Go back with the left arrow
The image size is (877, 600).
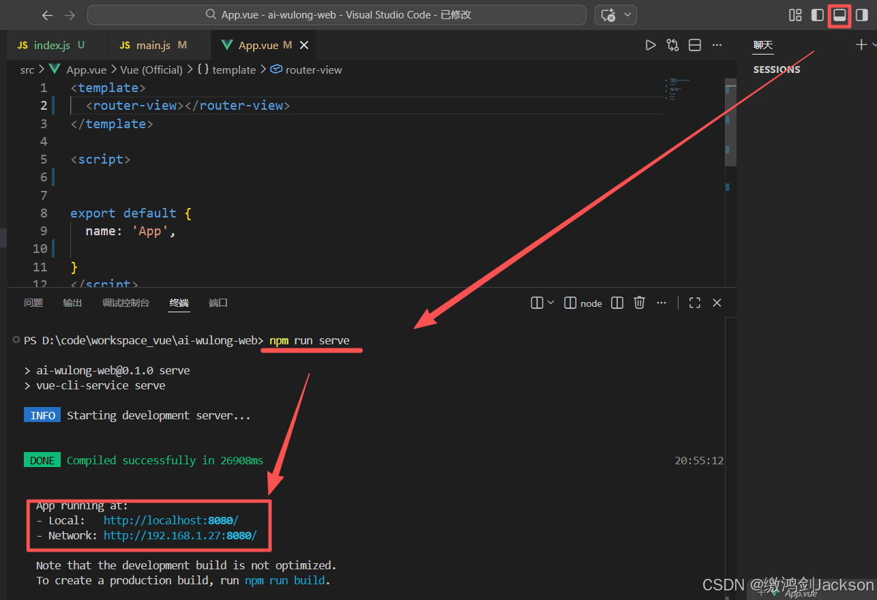coord(47,15)
